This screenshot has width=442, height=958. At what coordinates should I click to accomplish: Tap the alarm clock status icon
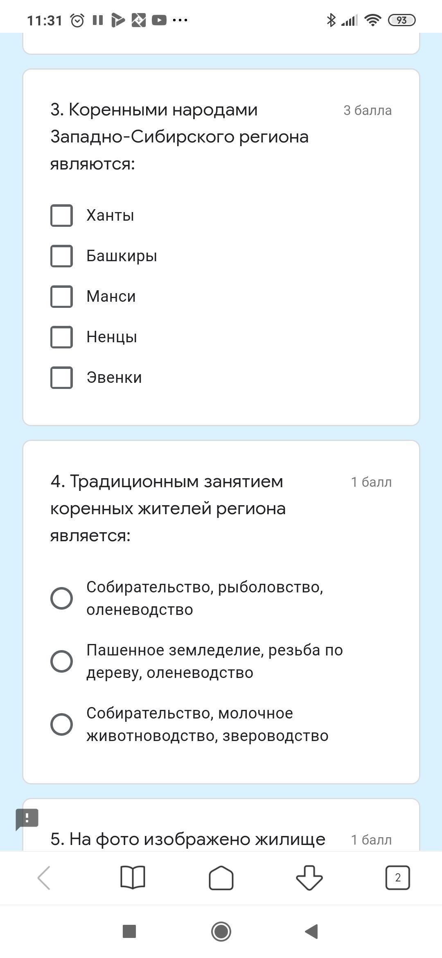77,20
